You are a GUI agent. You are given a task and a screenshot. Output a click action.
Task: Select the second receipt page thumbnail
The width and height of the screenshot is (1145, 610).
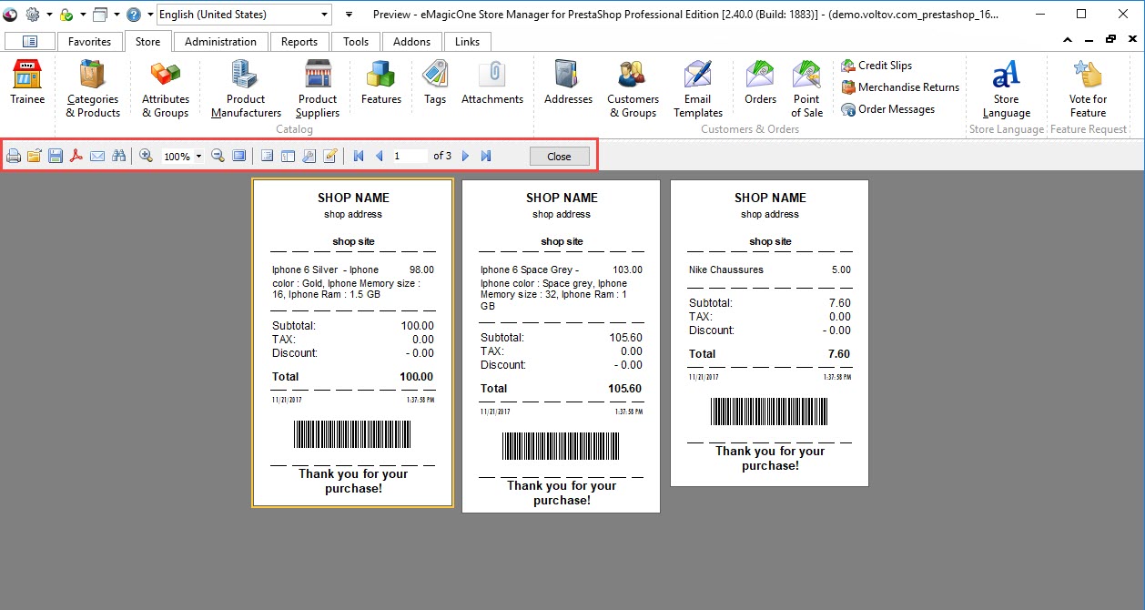point(561,346)
